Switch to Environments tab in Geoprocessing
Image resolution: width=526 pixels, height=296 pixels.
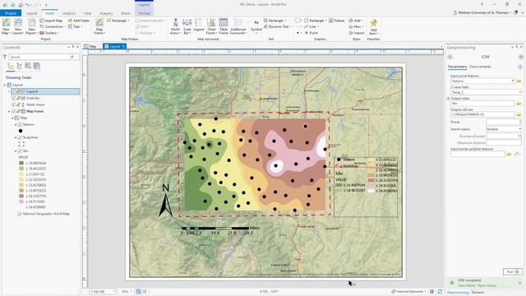tap(480, 67)
